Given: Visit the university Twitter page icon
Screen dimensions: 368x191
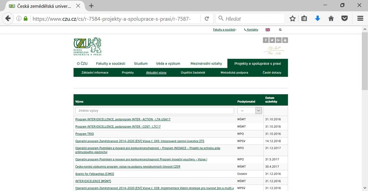Looking at the screenshot, I should coord(272,40).
